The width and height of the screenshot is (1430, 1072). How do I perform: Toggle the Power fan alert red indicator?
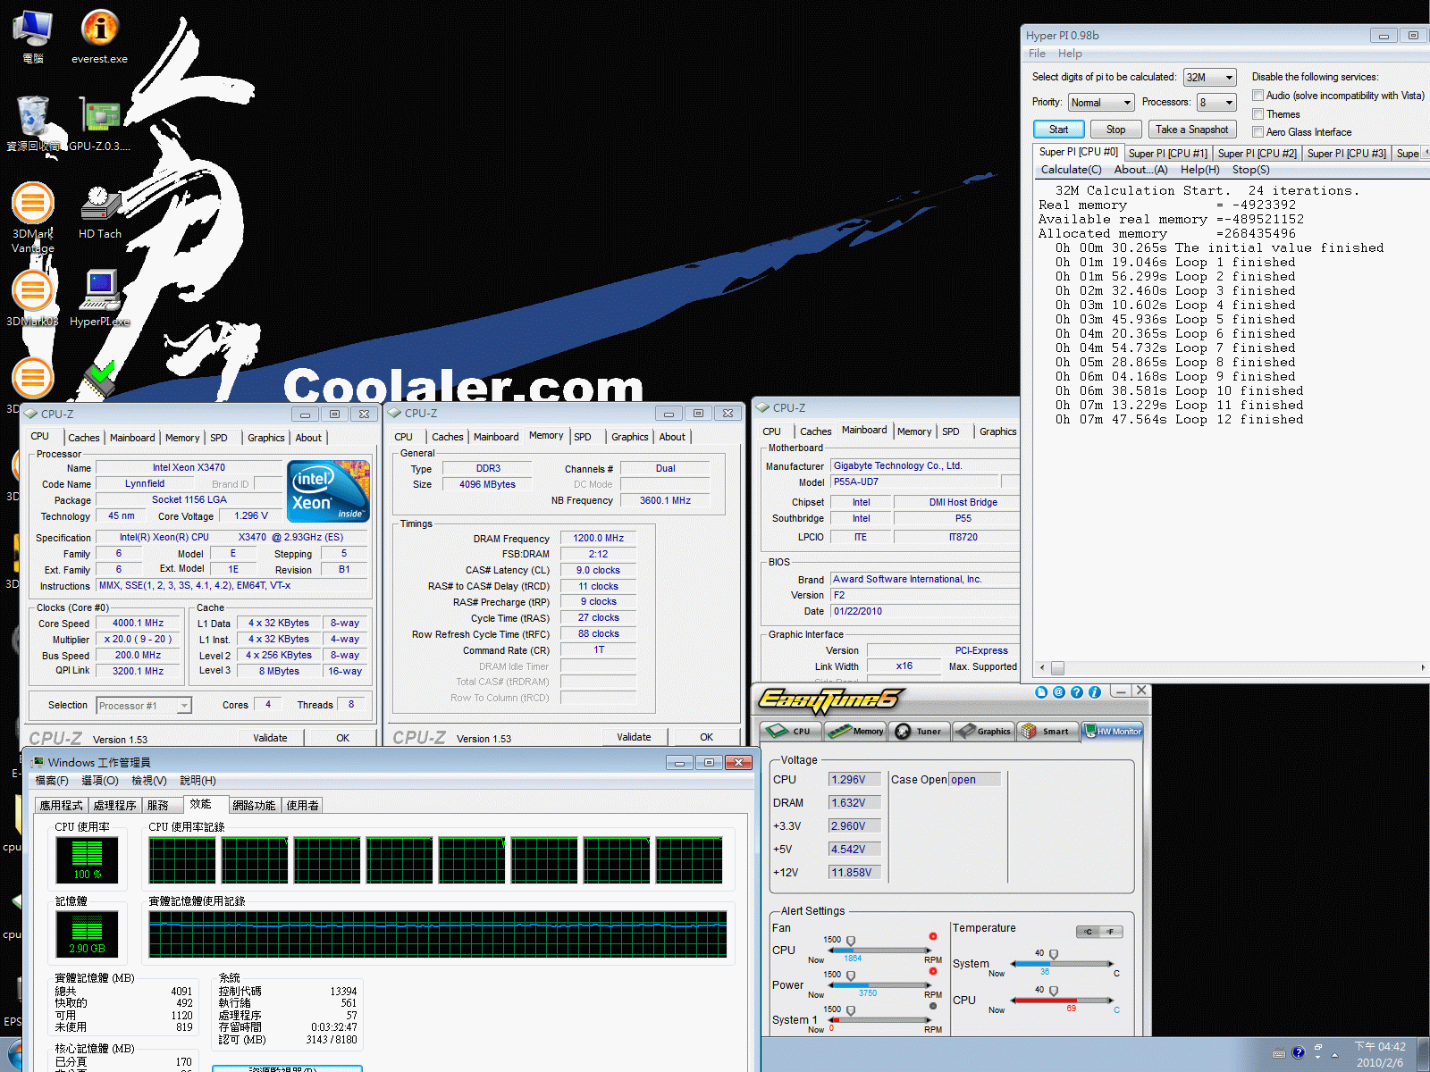933,971
